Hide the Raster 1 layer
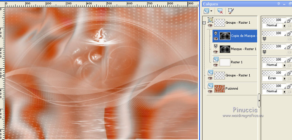 coord(216,65)
